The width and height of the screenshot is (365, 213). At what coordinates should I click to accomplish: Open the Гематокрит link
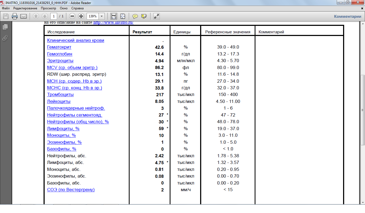coord(59,47)
